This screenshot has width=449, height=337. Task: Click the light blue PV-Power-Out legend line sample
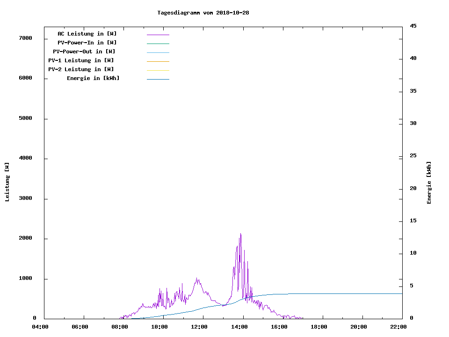[158, 52]
